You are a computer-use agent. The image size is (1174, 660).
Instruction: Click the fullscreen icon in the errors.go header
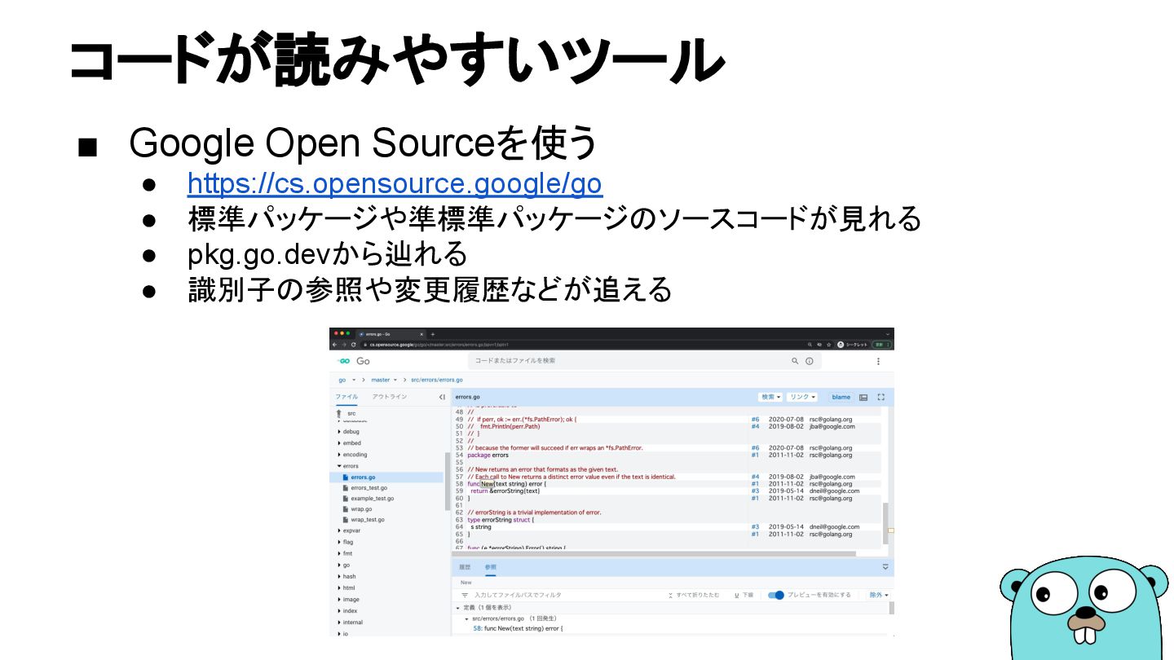(880, 397)
